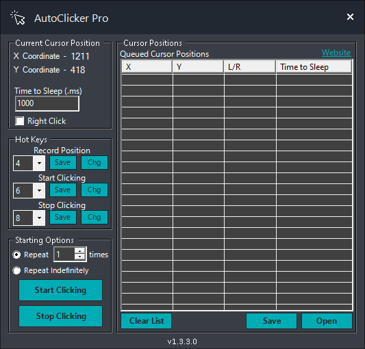Open a saved positions file
Screen dimensions: 365x349
(x=327, y=321)
